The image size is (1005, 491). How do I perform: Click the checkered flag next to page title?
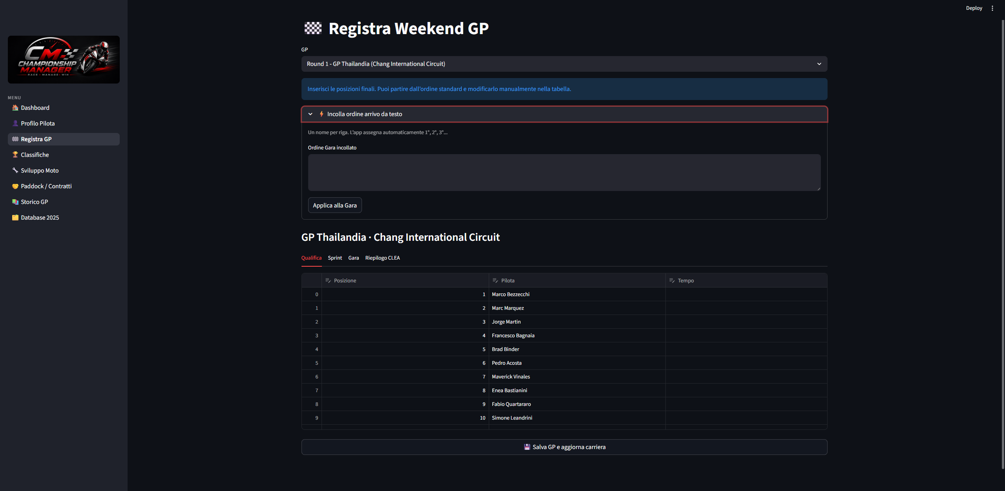point(313,28)
